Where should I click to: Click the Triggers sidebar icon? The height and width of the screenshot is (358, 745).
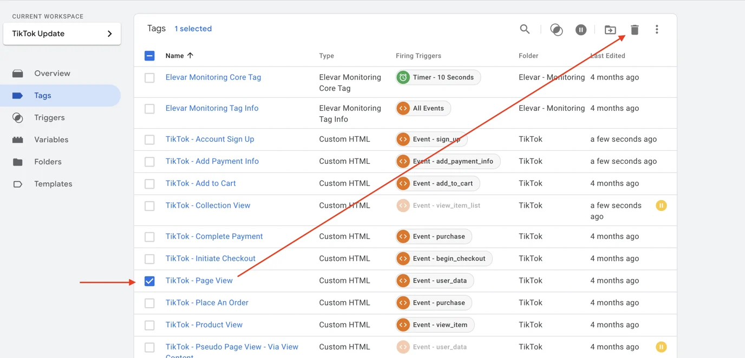[18, 117]
